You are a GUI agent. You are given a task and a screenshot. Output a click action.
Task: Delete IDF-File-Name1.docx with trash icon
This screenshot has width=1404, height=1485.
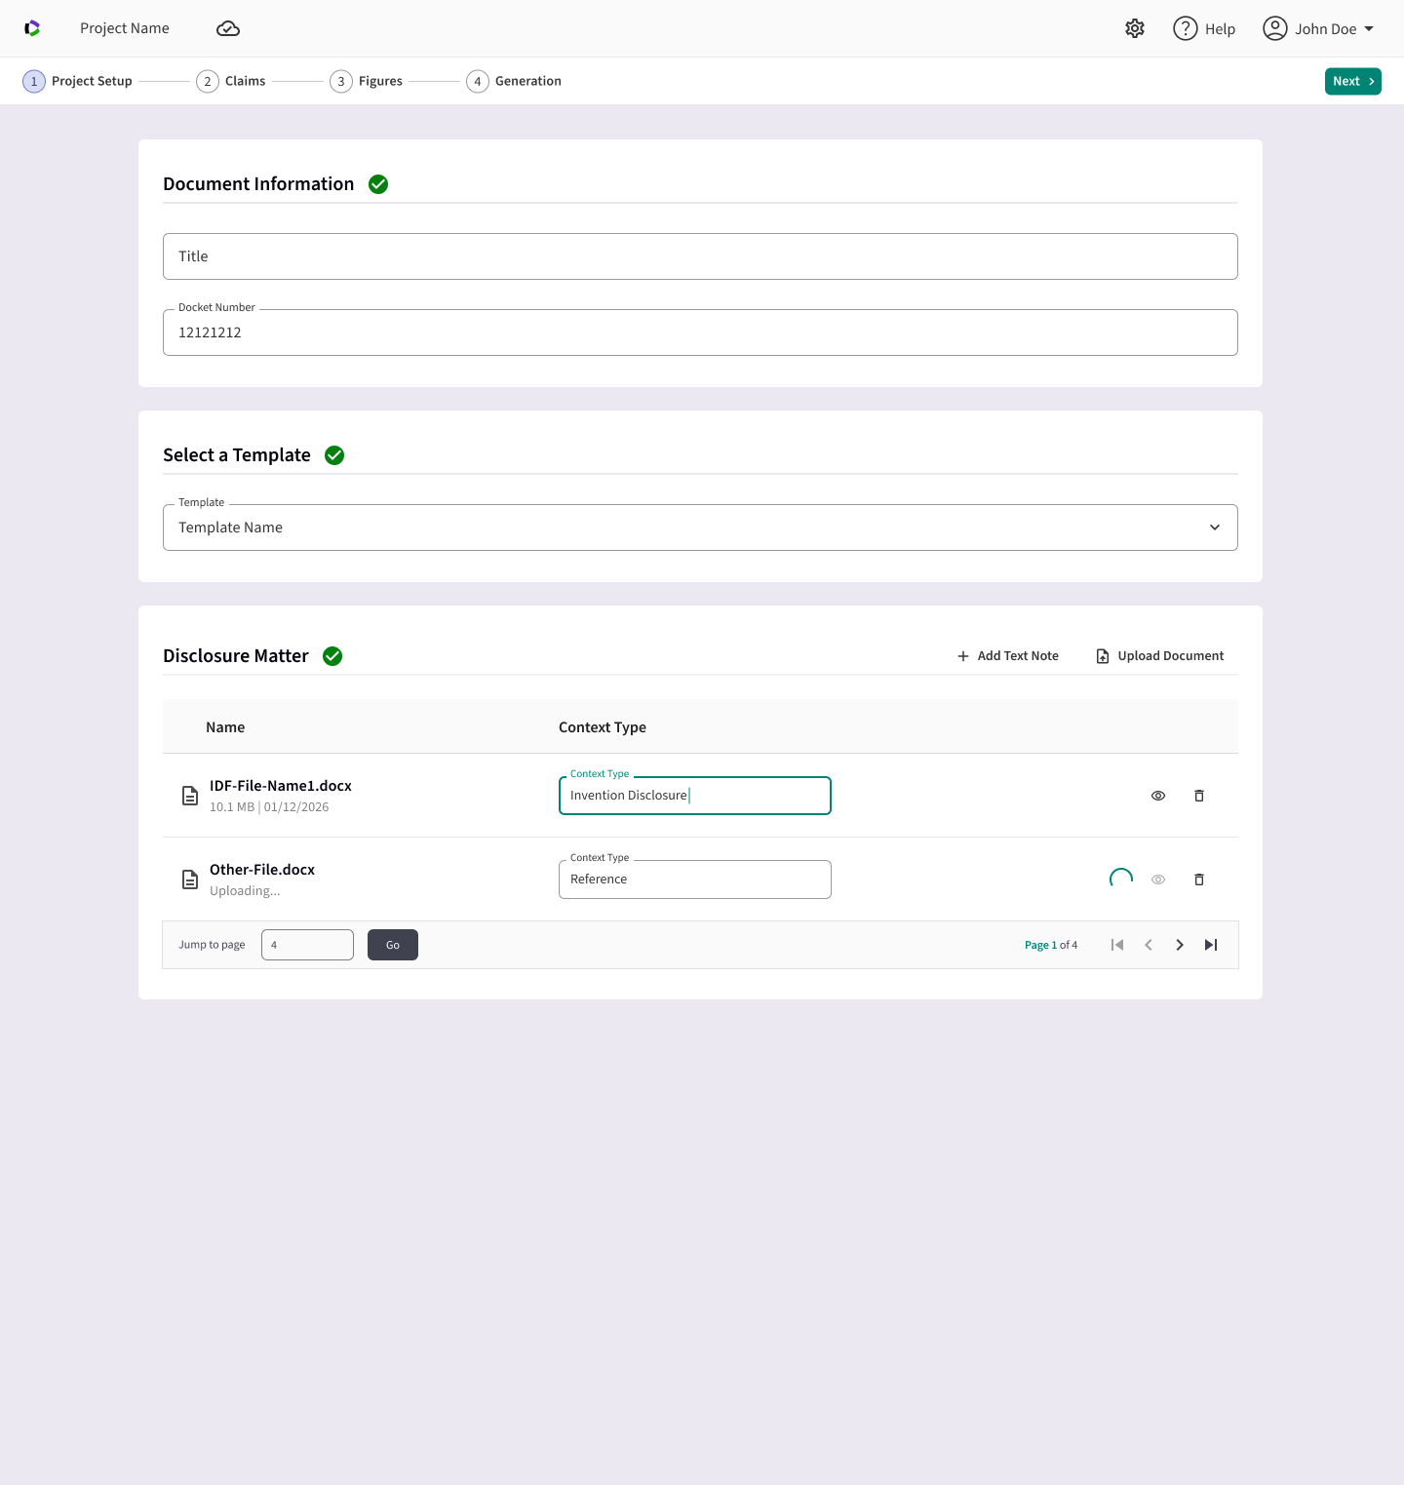click(1199, 796)
